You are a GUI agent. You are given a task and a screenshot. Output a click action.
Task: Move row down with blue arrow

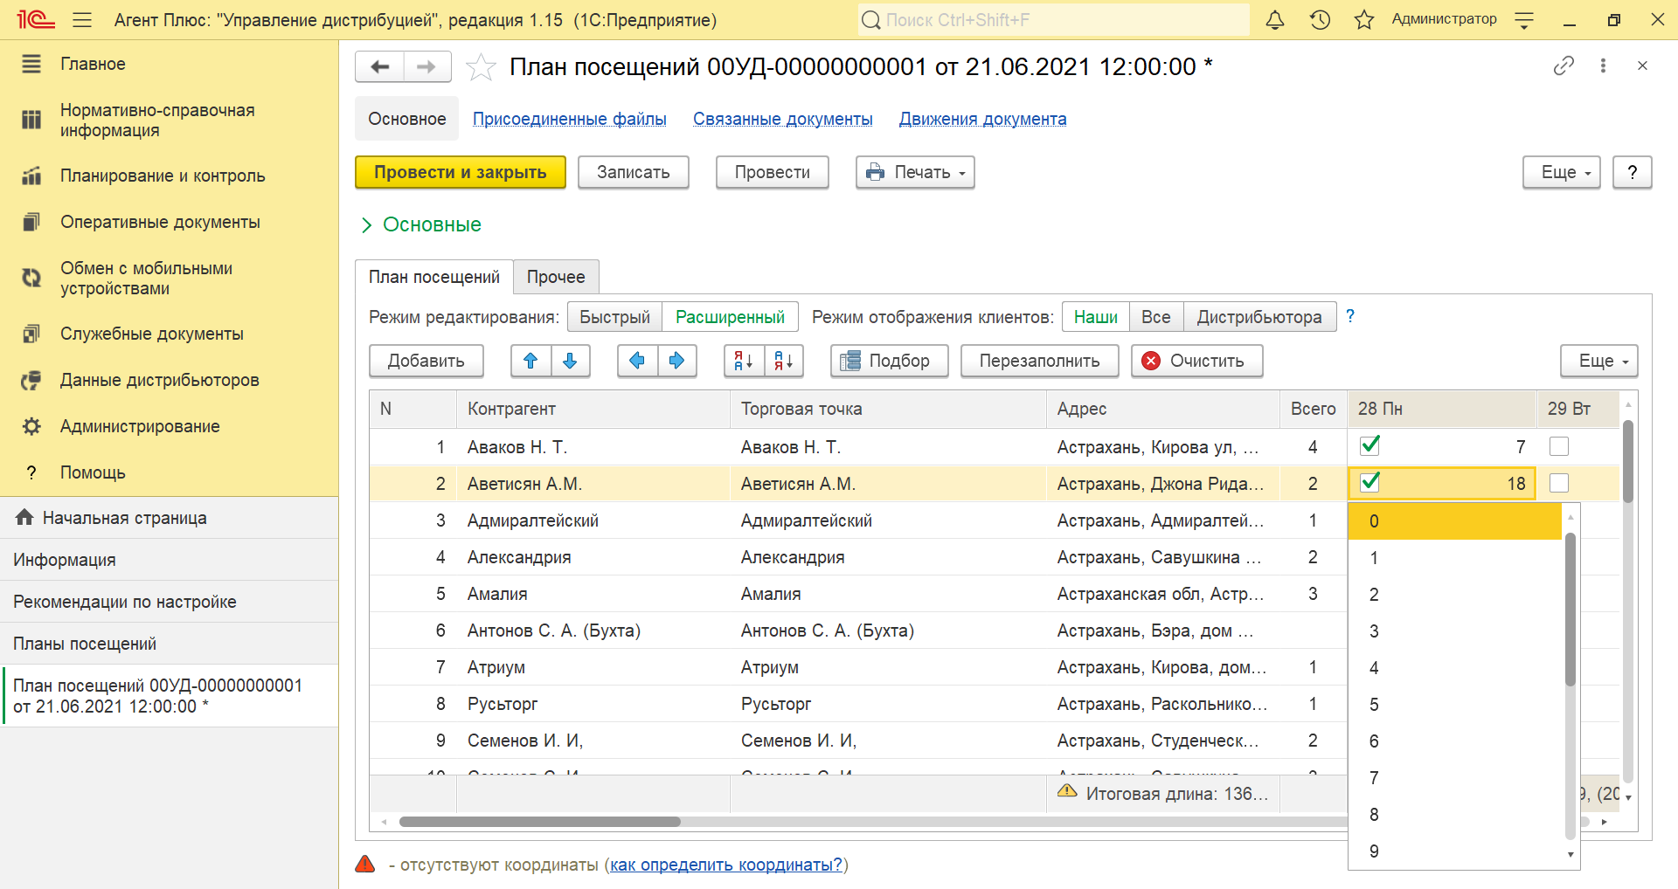click(x=570, y=361)
